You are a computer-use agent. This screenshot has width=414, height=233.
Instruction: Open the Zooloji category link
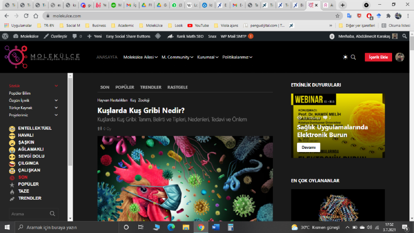tap(144, 100)
